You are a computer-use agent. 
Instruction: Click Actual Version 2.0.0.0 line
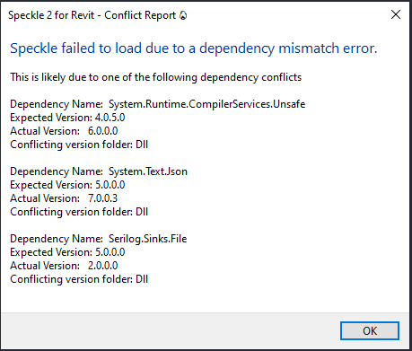[64, 266]
